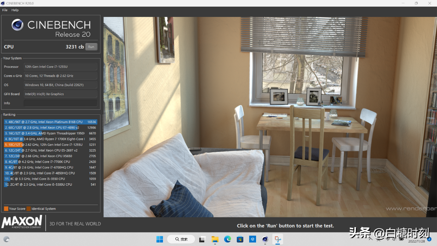Select the Core i7-7700K ranking row
437x246 pixels.
(x=51, y=162)
